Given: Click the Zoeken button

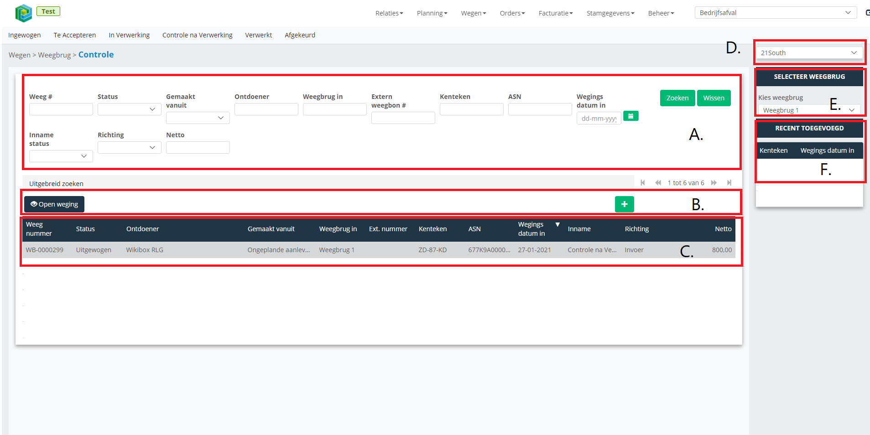Looking at the screenshot, I should click(x=677, y=98).
